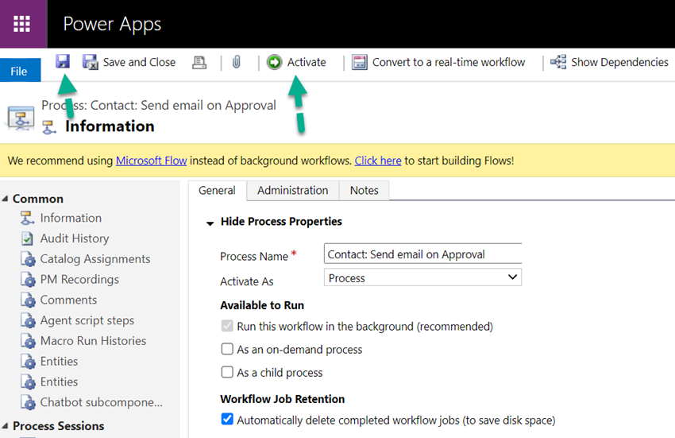The image size is (675, 438).
Task: Click the small icon next to Information heading
Action: 49,127
